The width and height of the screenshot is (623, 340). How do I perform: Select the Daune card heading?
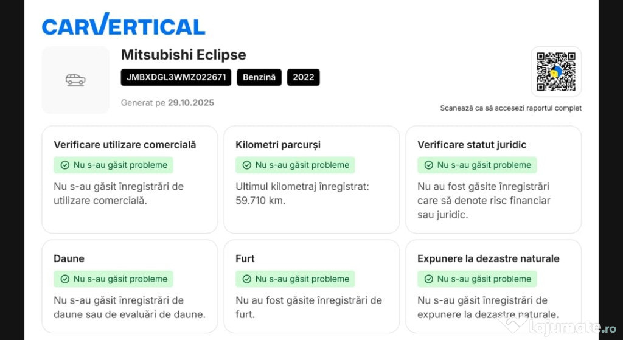[69, 258]
